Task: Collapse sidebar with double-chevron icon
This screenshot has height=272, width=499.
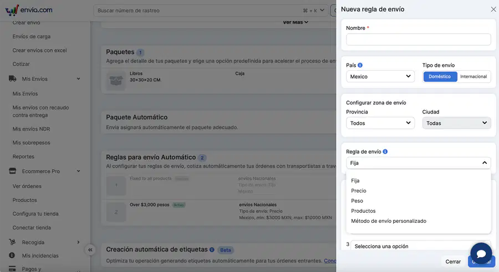Action: [90, 250]
